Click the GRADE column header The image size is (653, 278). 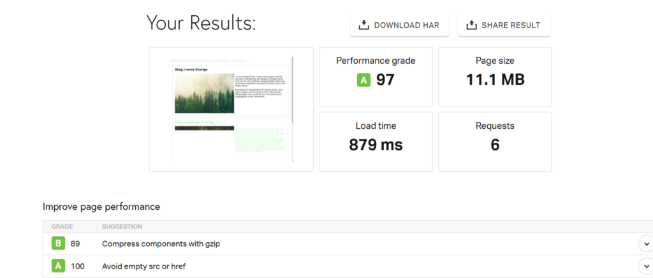pos(62,226)
